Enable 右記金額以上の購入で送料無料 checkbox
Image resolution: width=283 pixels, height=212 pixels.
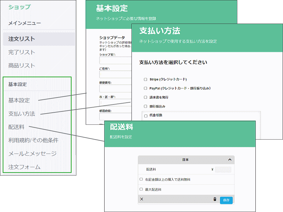point(141,179)
